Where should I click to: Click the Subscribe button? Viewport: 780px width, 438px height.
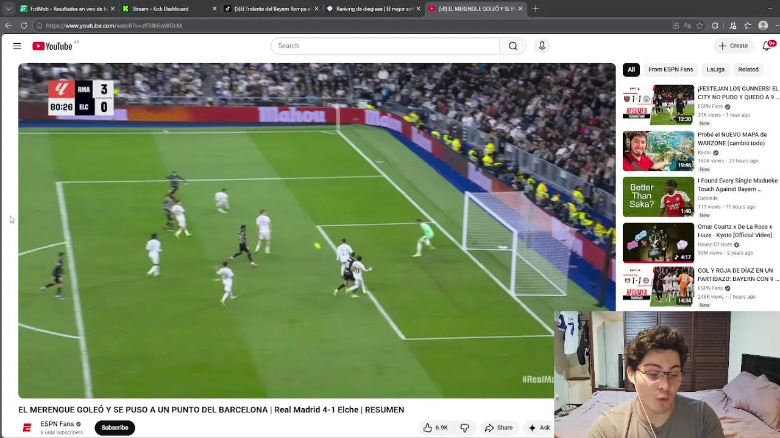[x=115, y=428]
